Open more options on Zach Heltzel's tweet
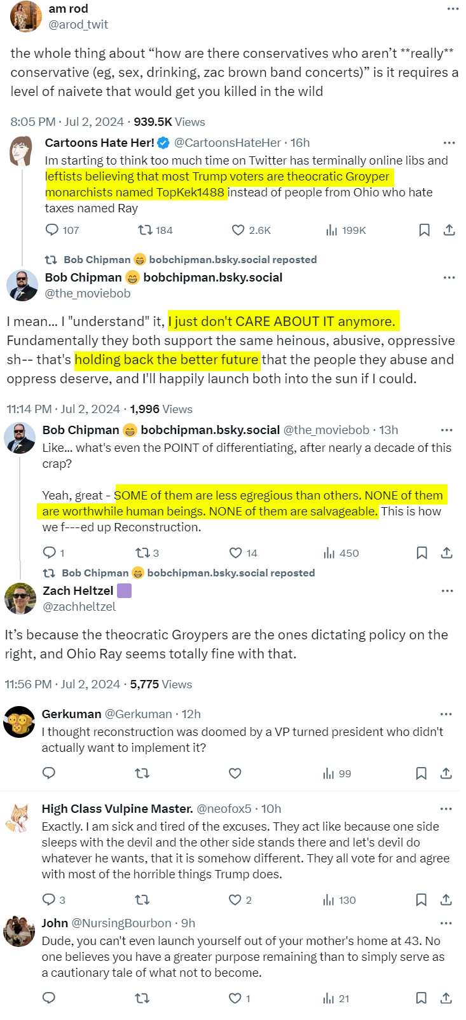The height and width of the screenshot is (1020, 466). [448, 591]
